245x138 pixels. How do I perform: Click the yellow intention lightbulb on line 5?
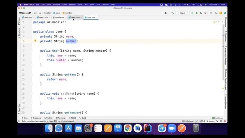pyautogui.click(x=35, y=41)
